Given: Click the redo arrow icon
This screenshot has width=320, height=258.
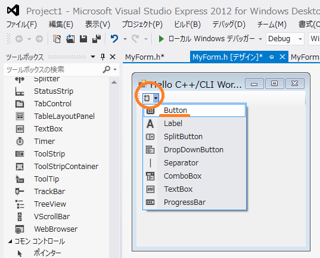Looking at the screenshot, I should tap(135, 39).
